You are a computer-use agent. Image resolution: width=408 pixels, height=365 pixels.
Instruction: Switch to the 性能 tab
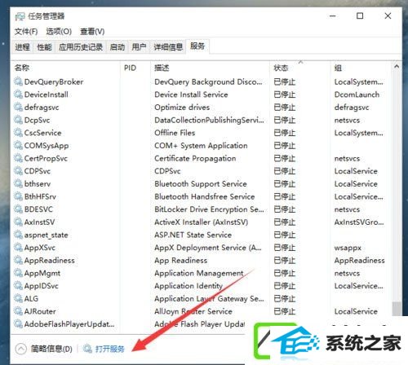44,47
